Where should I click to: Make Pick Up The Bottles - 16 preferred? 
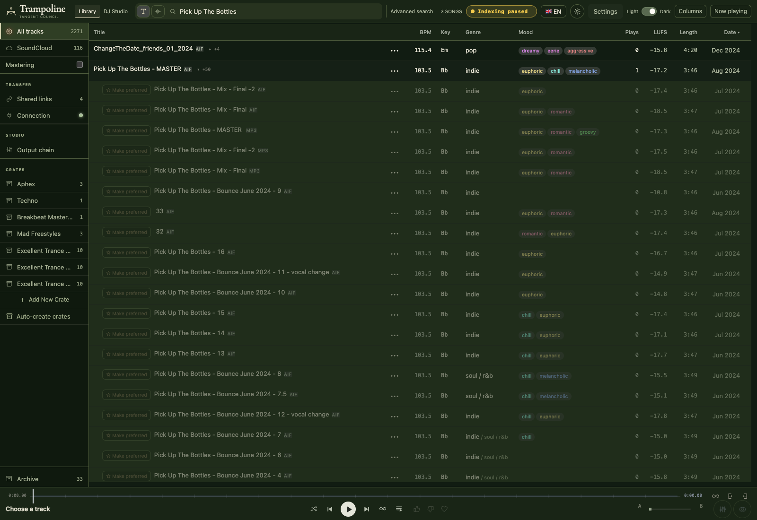(x=127, y=252)
